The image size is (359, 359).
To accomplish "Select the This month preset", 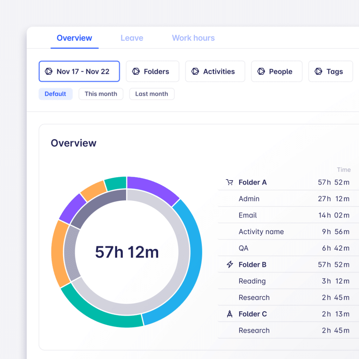I will tap(101, 94).
